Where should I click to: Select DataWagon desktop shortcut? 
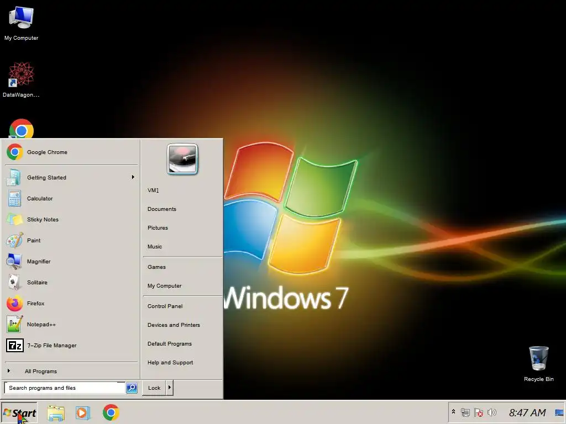[x=22, y=79]
